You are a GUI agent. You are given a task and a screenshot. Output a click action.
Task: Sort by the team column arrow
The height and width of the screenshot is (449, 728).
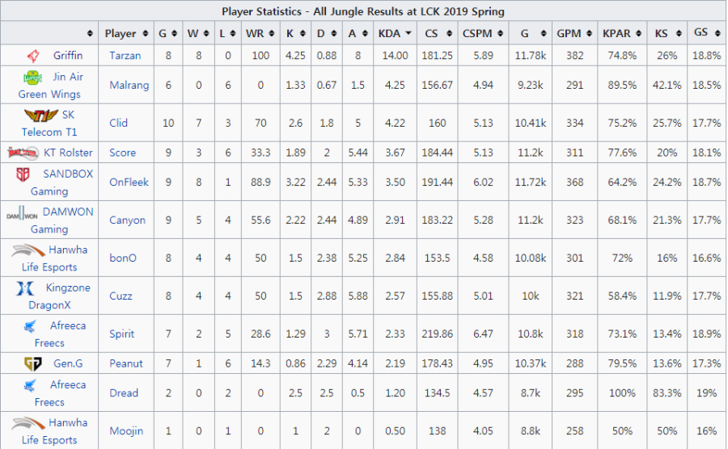point(90,34)
